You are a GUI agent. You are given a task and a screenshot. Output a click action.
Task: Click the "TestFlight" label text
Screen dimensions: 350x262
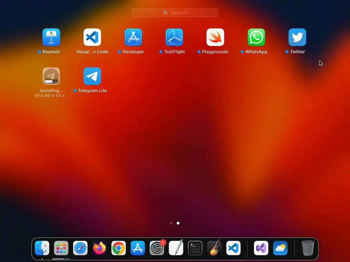point(174,52)
